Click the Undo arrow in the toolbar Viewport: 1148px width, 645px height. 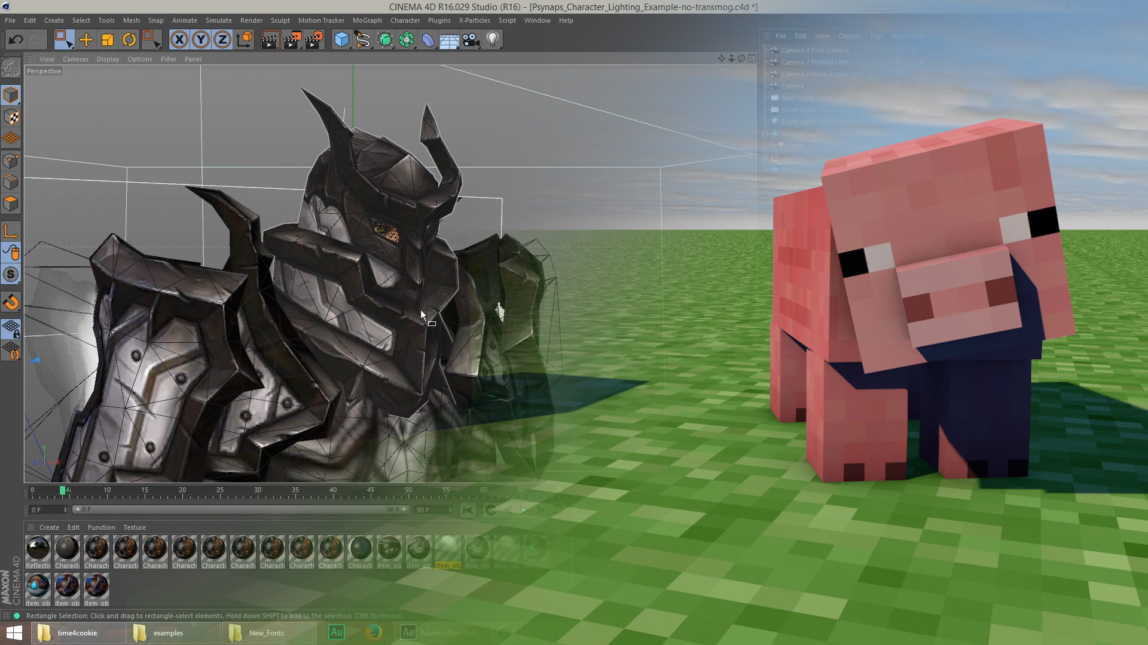(x=16, y=40)
